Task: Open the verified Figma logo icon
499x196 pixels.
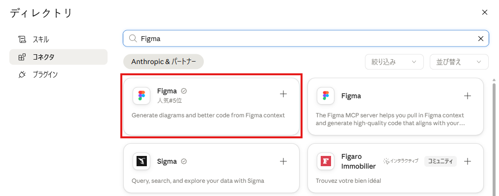Action: pos(141,96)
